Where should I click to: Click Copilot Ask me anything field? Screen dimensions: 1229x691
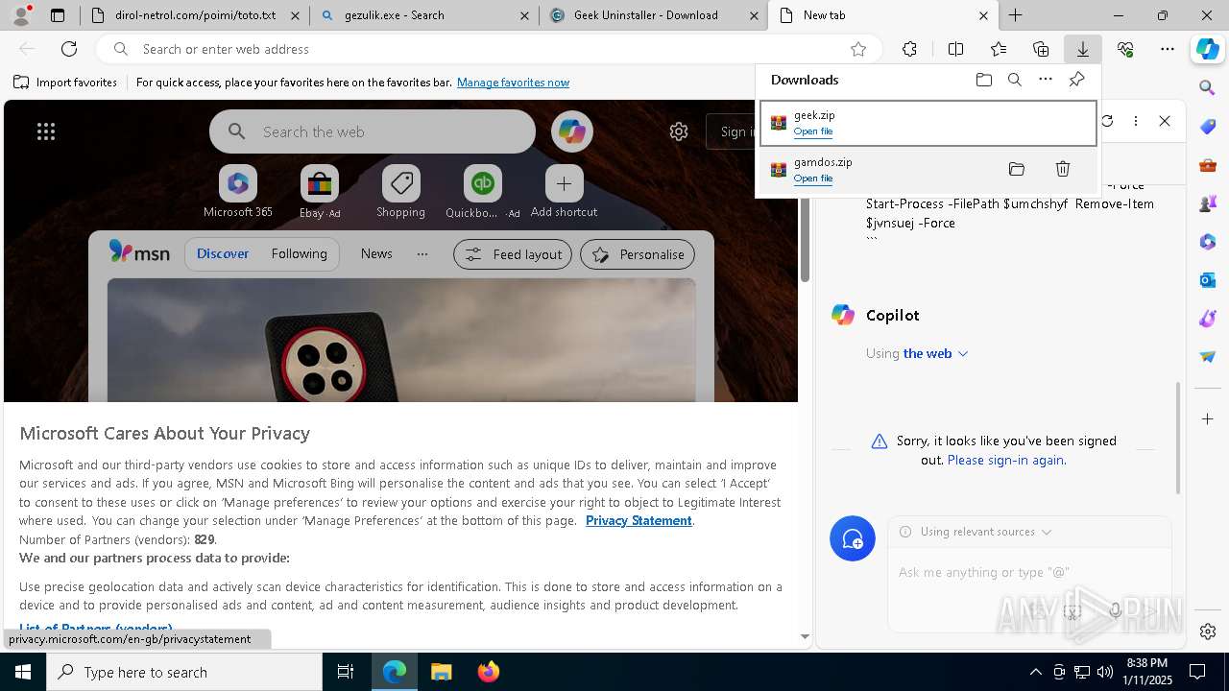coord(1029,572)
